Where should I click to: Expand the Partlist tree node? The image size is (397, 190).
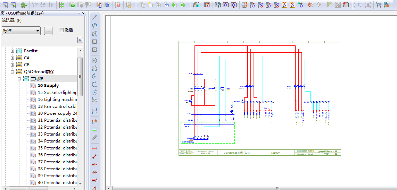pyautogui.click(x=12, y=51)
